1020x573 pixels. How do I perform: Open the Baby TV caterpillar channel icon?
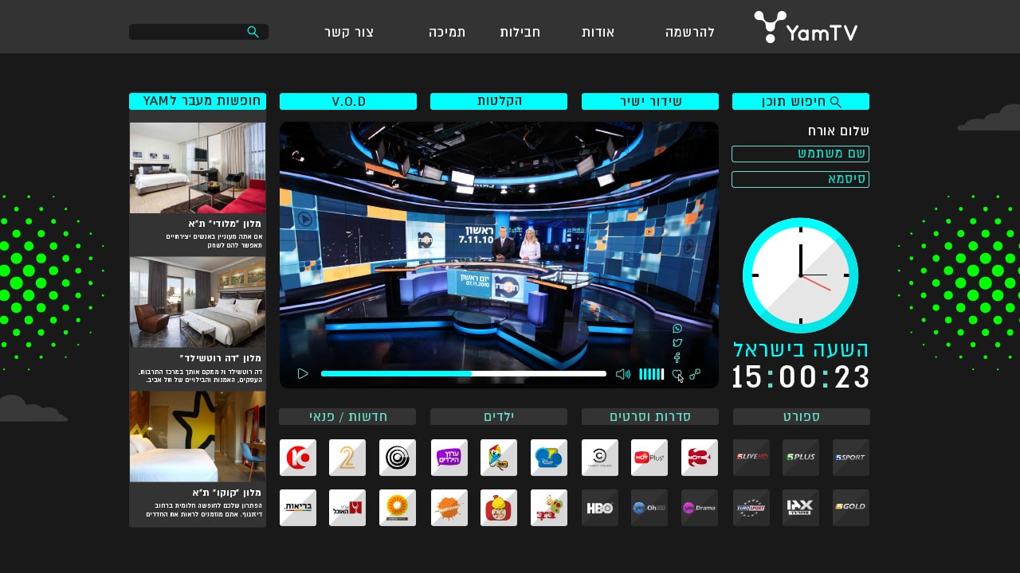tap(549, 508)
